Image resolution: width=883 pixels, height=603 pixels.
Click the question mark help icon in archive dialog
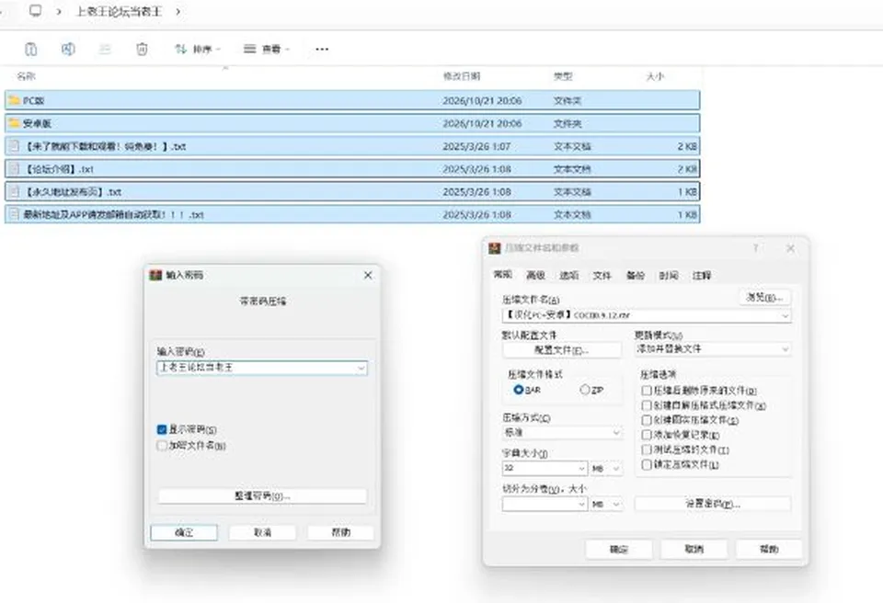pyautogui.click(x=756, y=248)
